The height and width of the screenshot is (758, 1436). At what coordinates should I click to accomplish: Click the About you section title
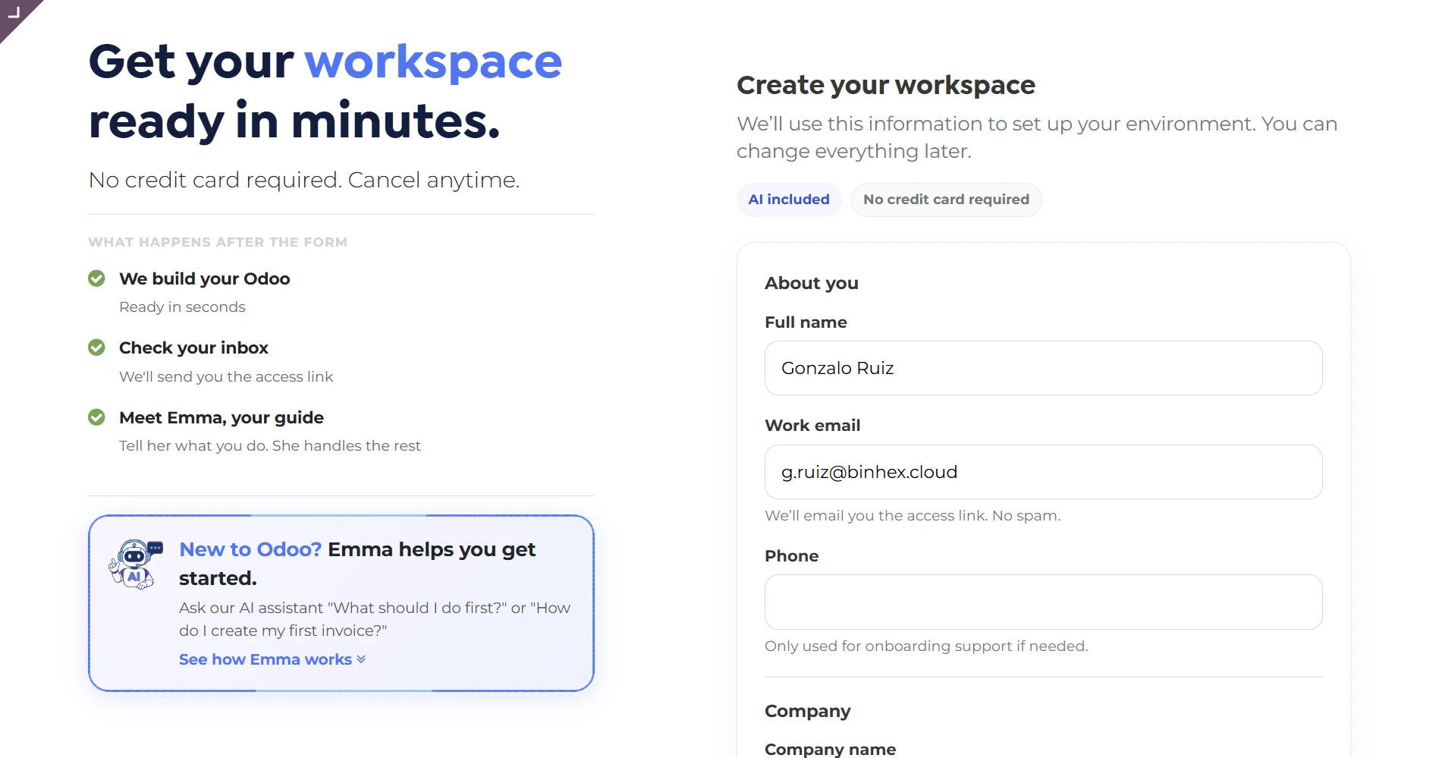812,283
